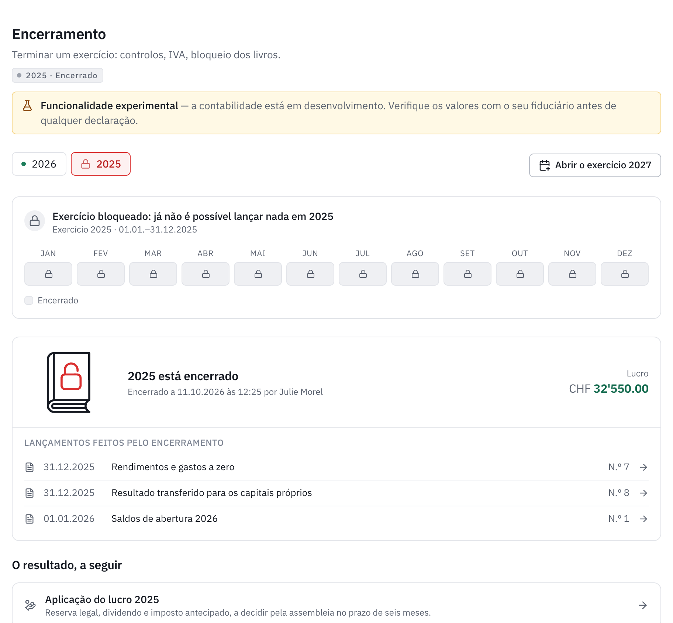Click the flask icon in experimental banner
Image resolution: width=673 pixels, height=623 pixels.
click(27, 106)
